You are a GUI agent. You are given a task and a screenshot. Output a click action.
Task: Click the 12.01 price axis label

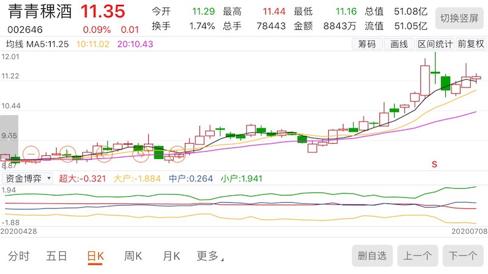(x=10, y=57)
